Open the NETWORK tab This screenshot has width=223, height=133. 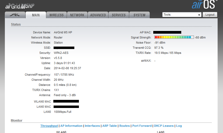[77, 15]
